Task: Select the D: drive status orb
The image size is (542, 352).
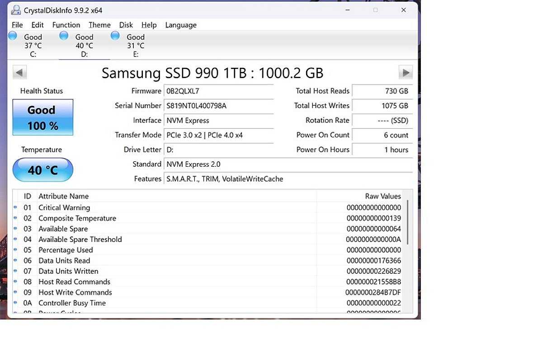Action: pyautogui.click(x=64, y=36)
